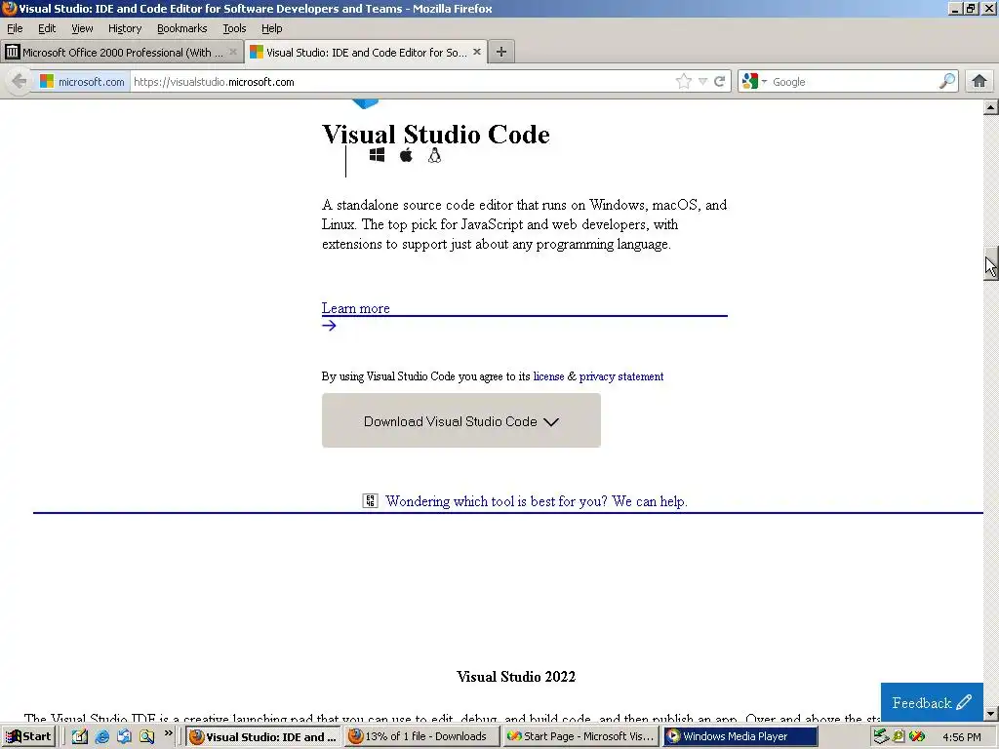
Task: Follow the Learn more link
Action: [x=355, y=308]
